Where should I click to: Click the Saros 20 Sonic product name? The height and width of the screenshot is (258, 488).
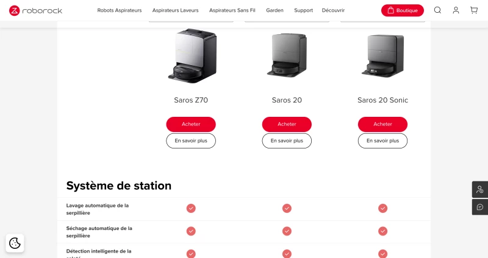coord(382,100)
